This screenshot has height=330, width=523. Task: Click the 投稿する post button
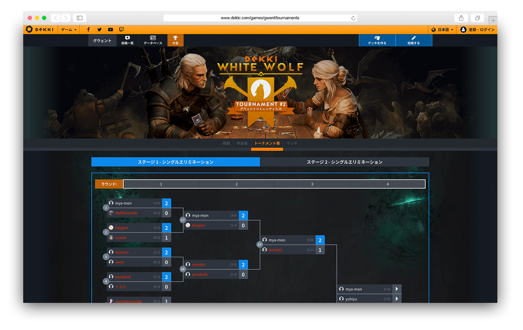coord(414,41)
